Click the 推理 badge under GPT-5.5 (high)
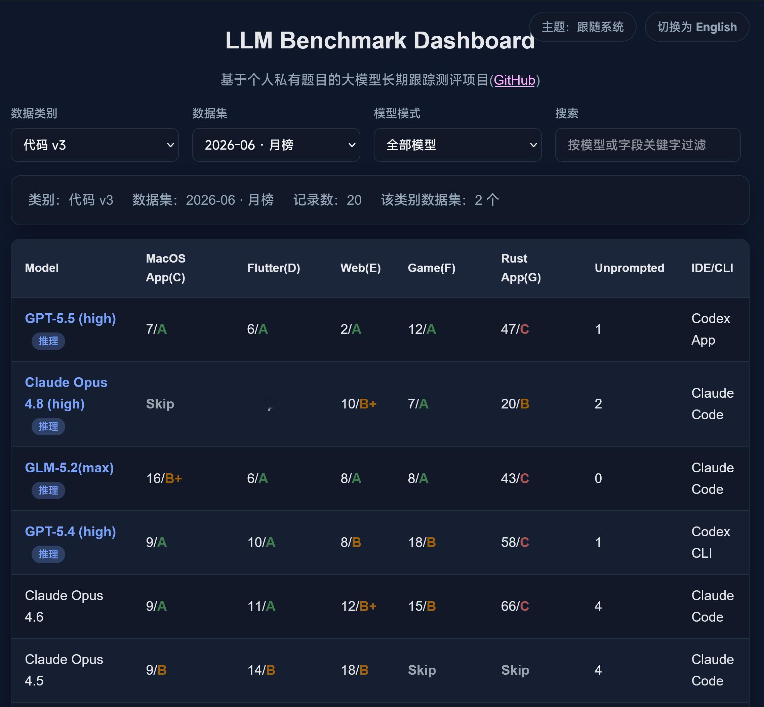The height and width of the screenshot is (707, 764). click(x=48, y=341)
